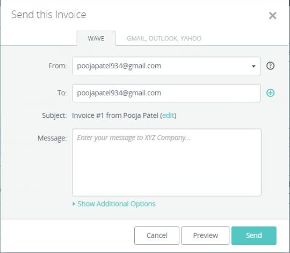Click the Send this Invoice title
Screen dimensions: 290x253
[49, 15]
